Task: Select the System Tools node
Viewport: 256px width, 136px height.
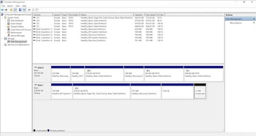Action: click(13, 18)
